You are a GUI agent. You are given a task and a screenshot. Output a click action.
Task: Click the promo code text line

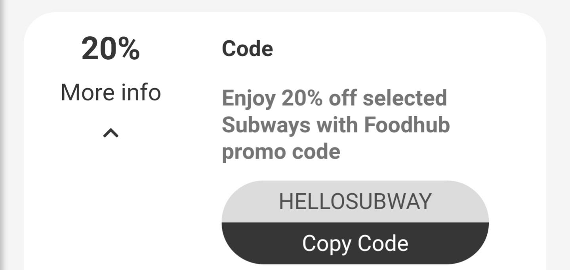click(x=281, y=152)
